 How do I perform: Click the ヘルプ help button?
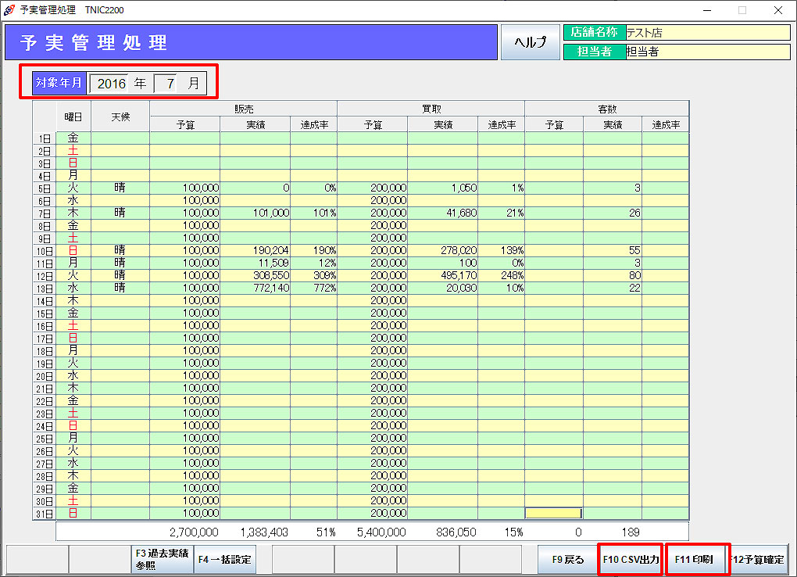click(529, 42)
